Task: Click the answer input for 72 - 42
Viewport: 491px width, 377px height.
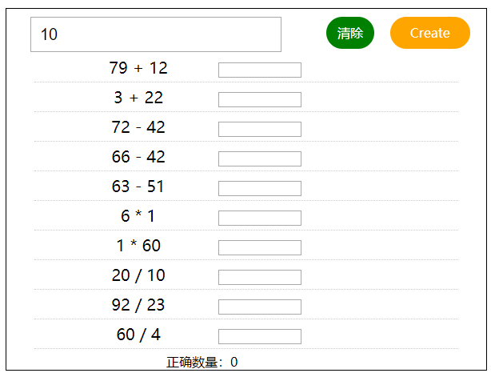Action: tap(259, 129)
